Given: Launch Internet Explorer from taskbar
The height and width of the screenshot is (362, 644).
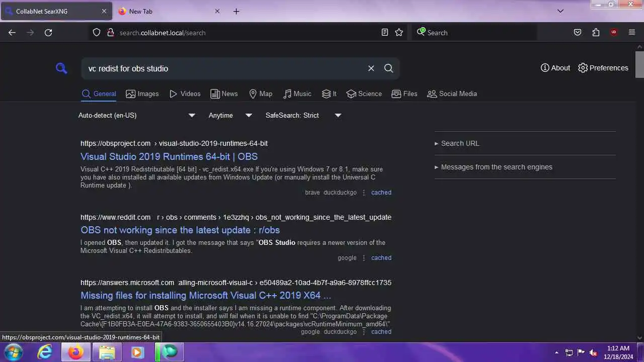Looking at the screenshot, I should [x=45, y=352].
